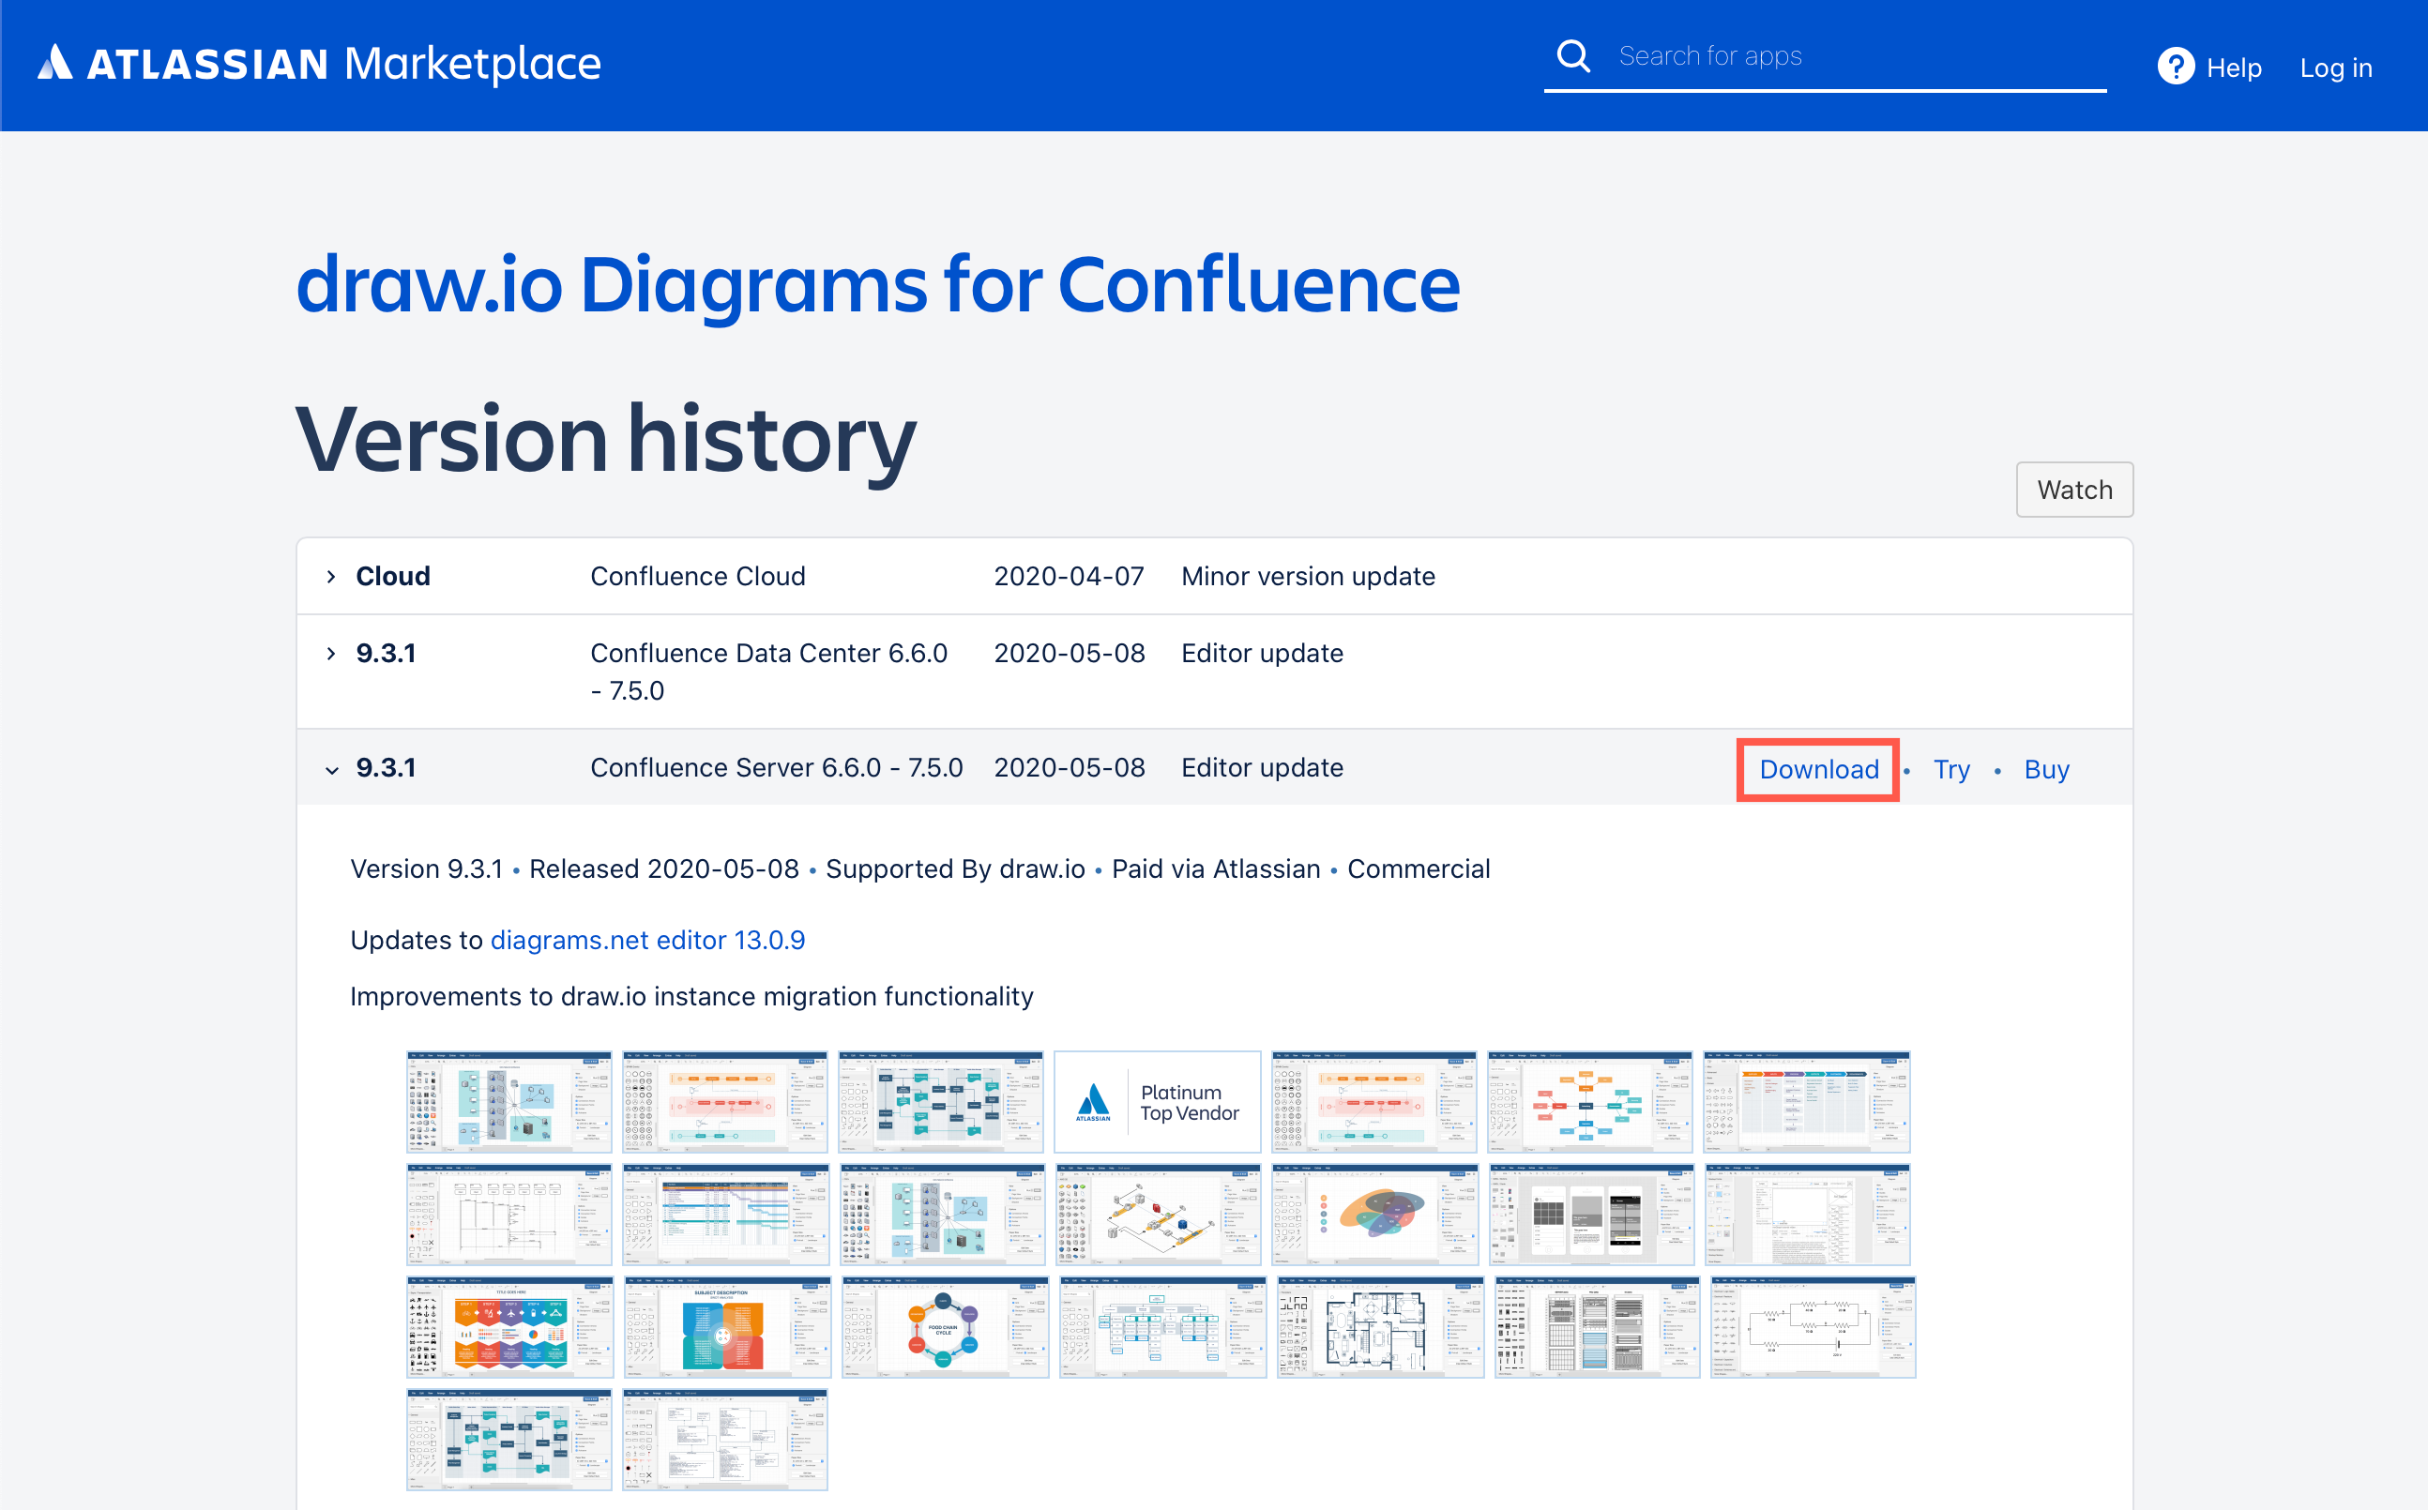Image resolution: width=2428 pixels, height=1510 pixels.
Task: Click the Download link for version 9.3.1
Action: (x=1818, y=769)
